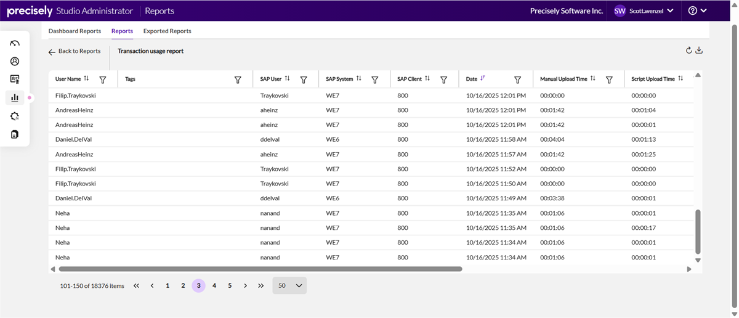Screen dimensions: 739x318
Task: Click table scroll-left arrow
Action: tap(52, 269)
